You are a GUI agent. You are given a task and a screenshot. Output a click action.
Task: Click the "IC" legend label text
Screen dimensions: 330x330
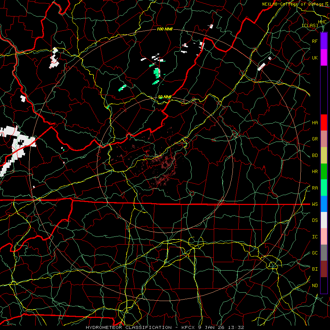click(x=315, y=237)
